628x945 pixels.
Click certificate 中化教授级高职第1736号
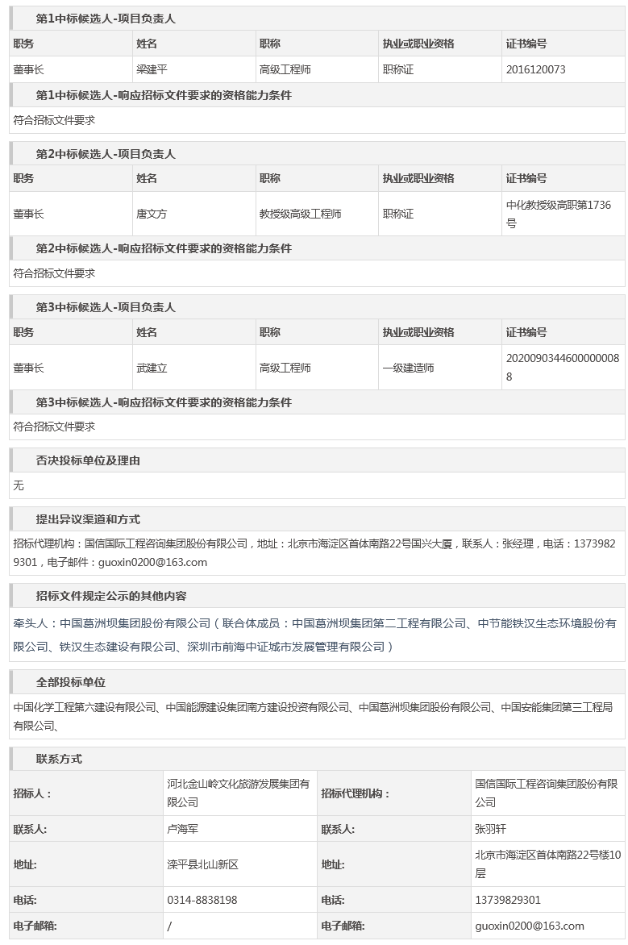tap(558, 214)
